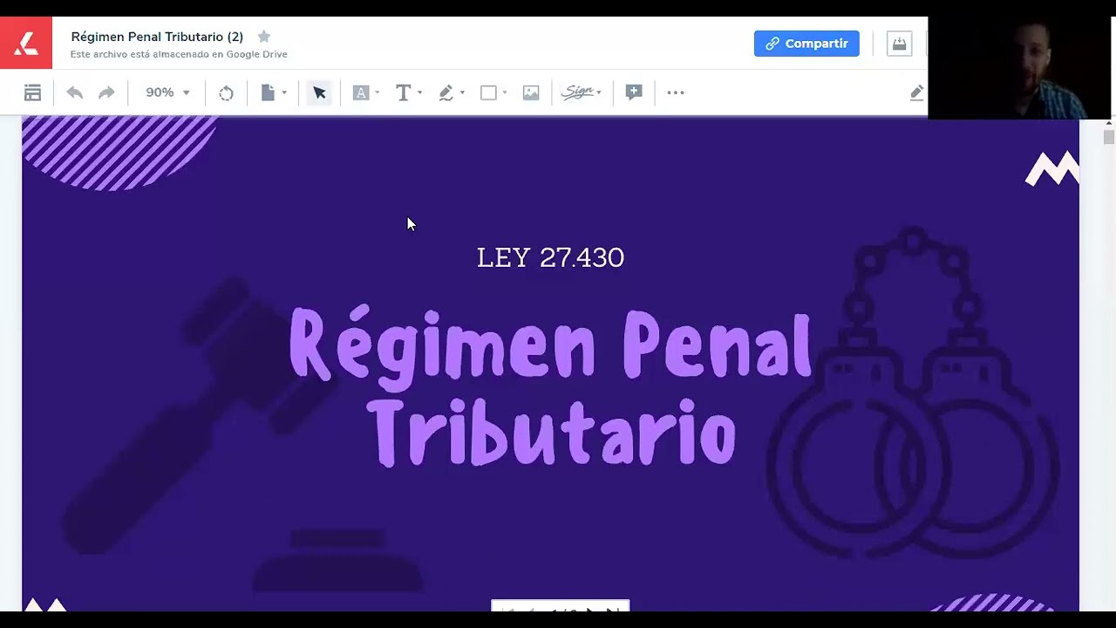Open the download/save tray icon
Image resolution: width=1116 pixels, height=628 pixels.
899,44
